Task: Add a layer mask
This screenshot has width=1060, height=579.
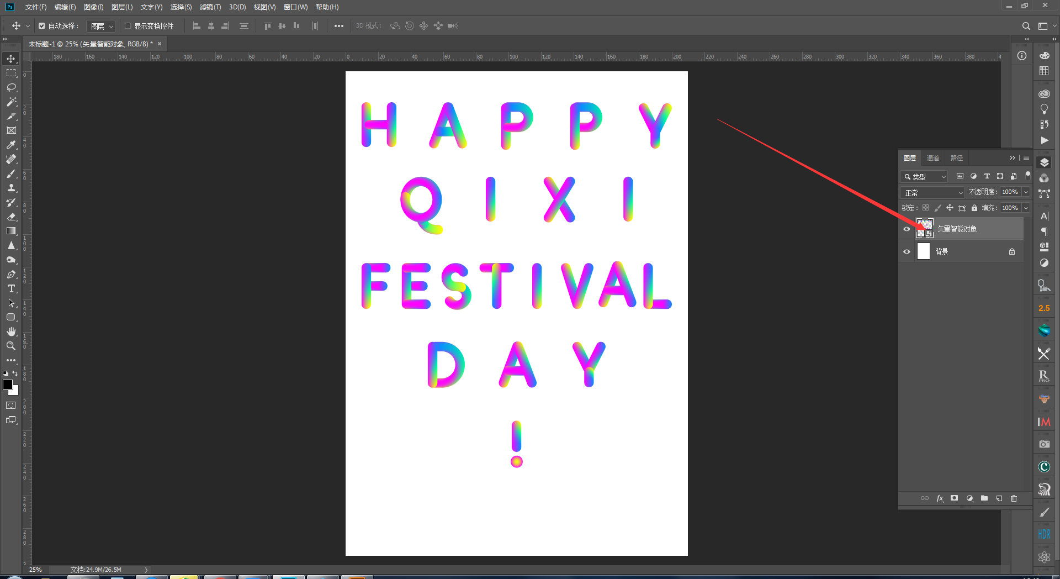Action: tap(955, 498)
